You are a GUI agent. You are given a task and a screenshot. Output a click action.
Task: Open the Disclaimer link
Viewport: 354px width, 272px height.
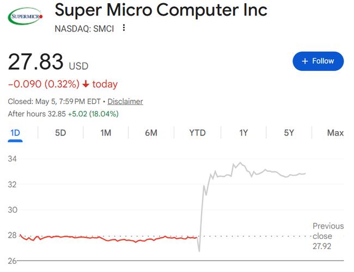(125, 102)
